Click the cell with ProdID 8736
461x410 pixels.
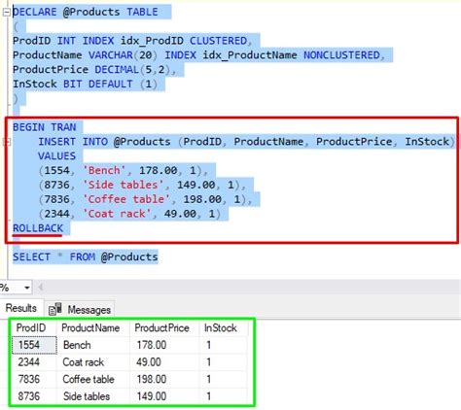point(34,396)
